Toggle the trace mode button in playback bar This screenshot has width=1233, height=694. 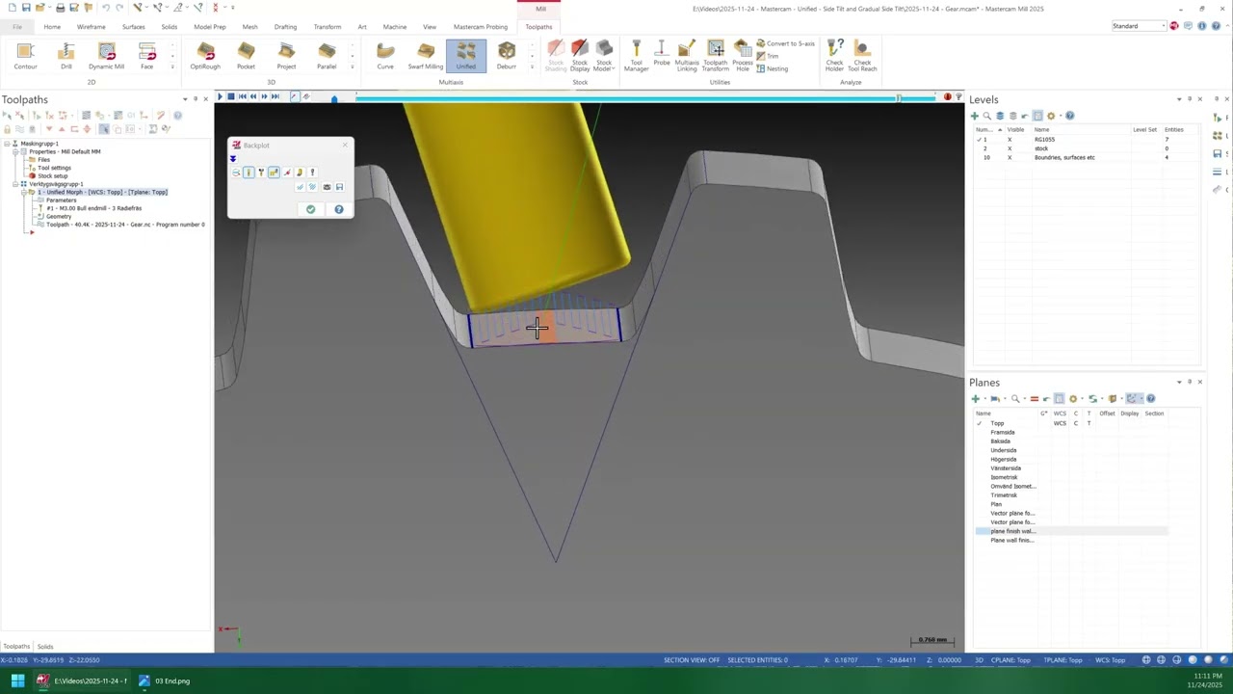pyautogui.click(x=295, y=96)
